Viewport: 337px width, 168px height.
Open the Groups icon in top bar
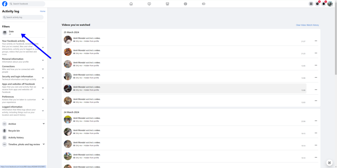(x=185, y=4)
